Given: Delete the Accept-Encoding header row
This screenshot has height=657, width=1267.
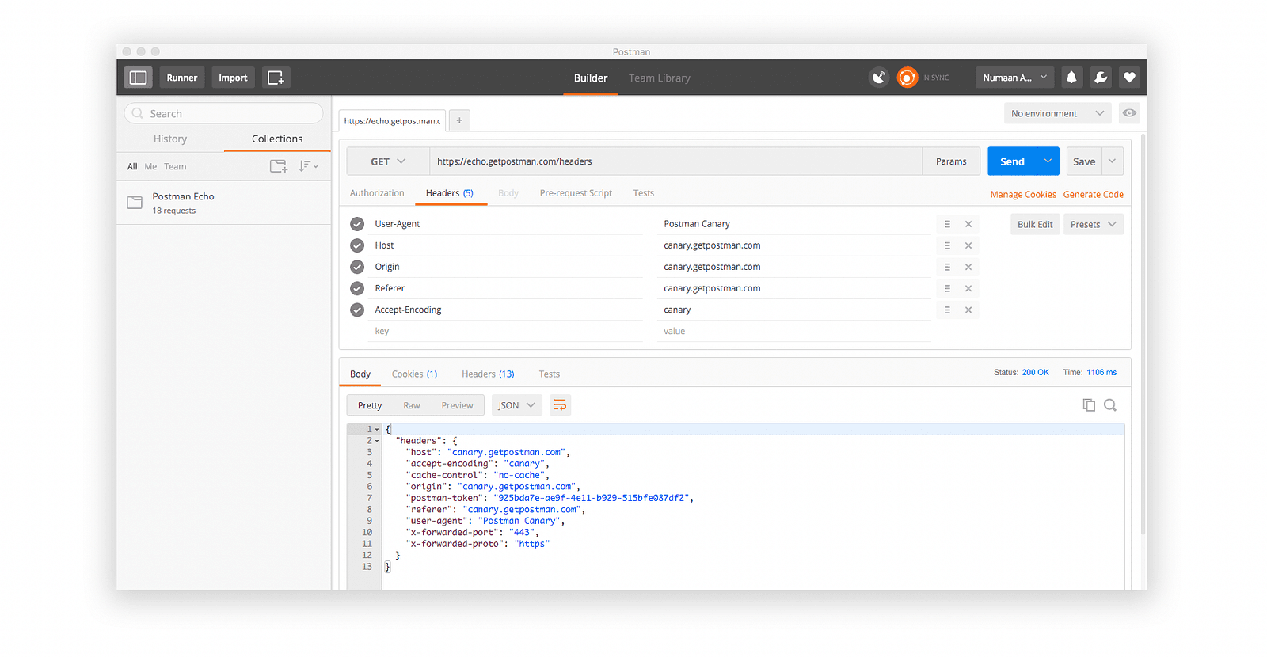Looking at the screenshot, I should (x=968, y=310).
